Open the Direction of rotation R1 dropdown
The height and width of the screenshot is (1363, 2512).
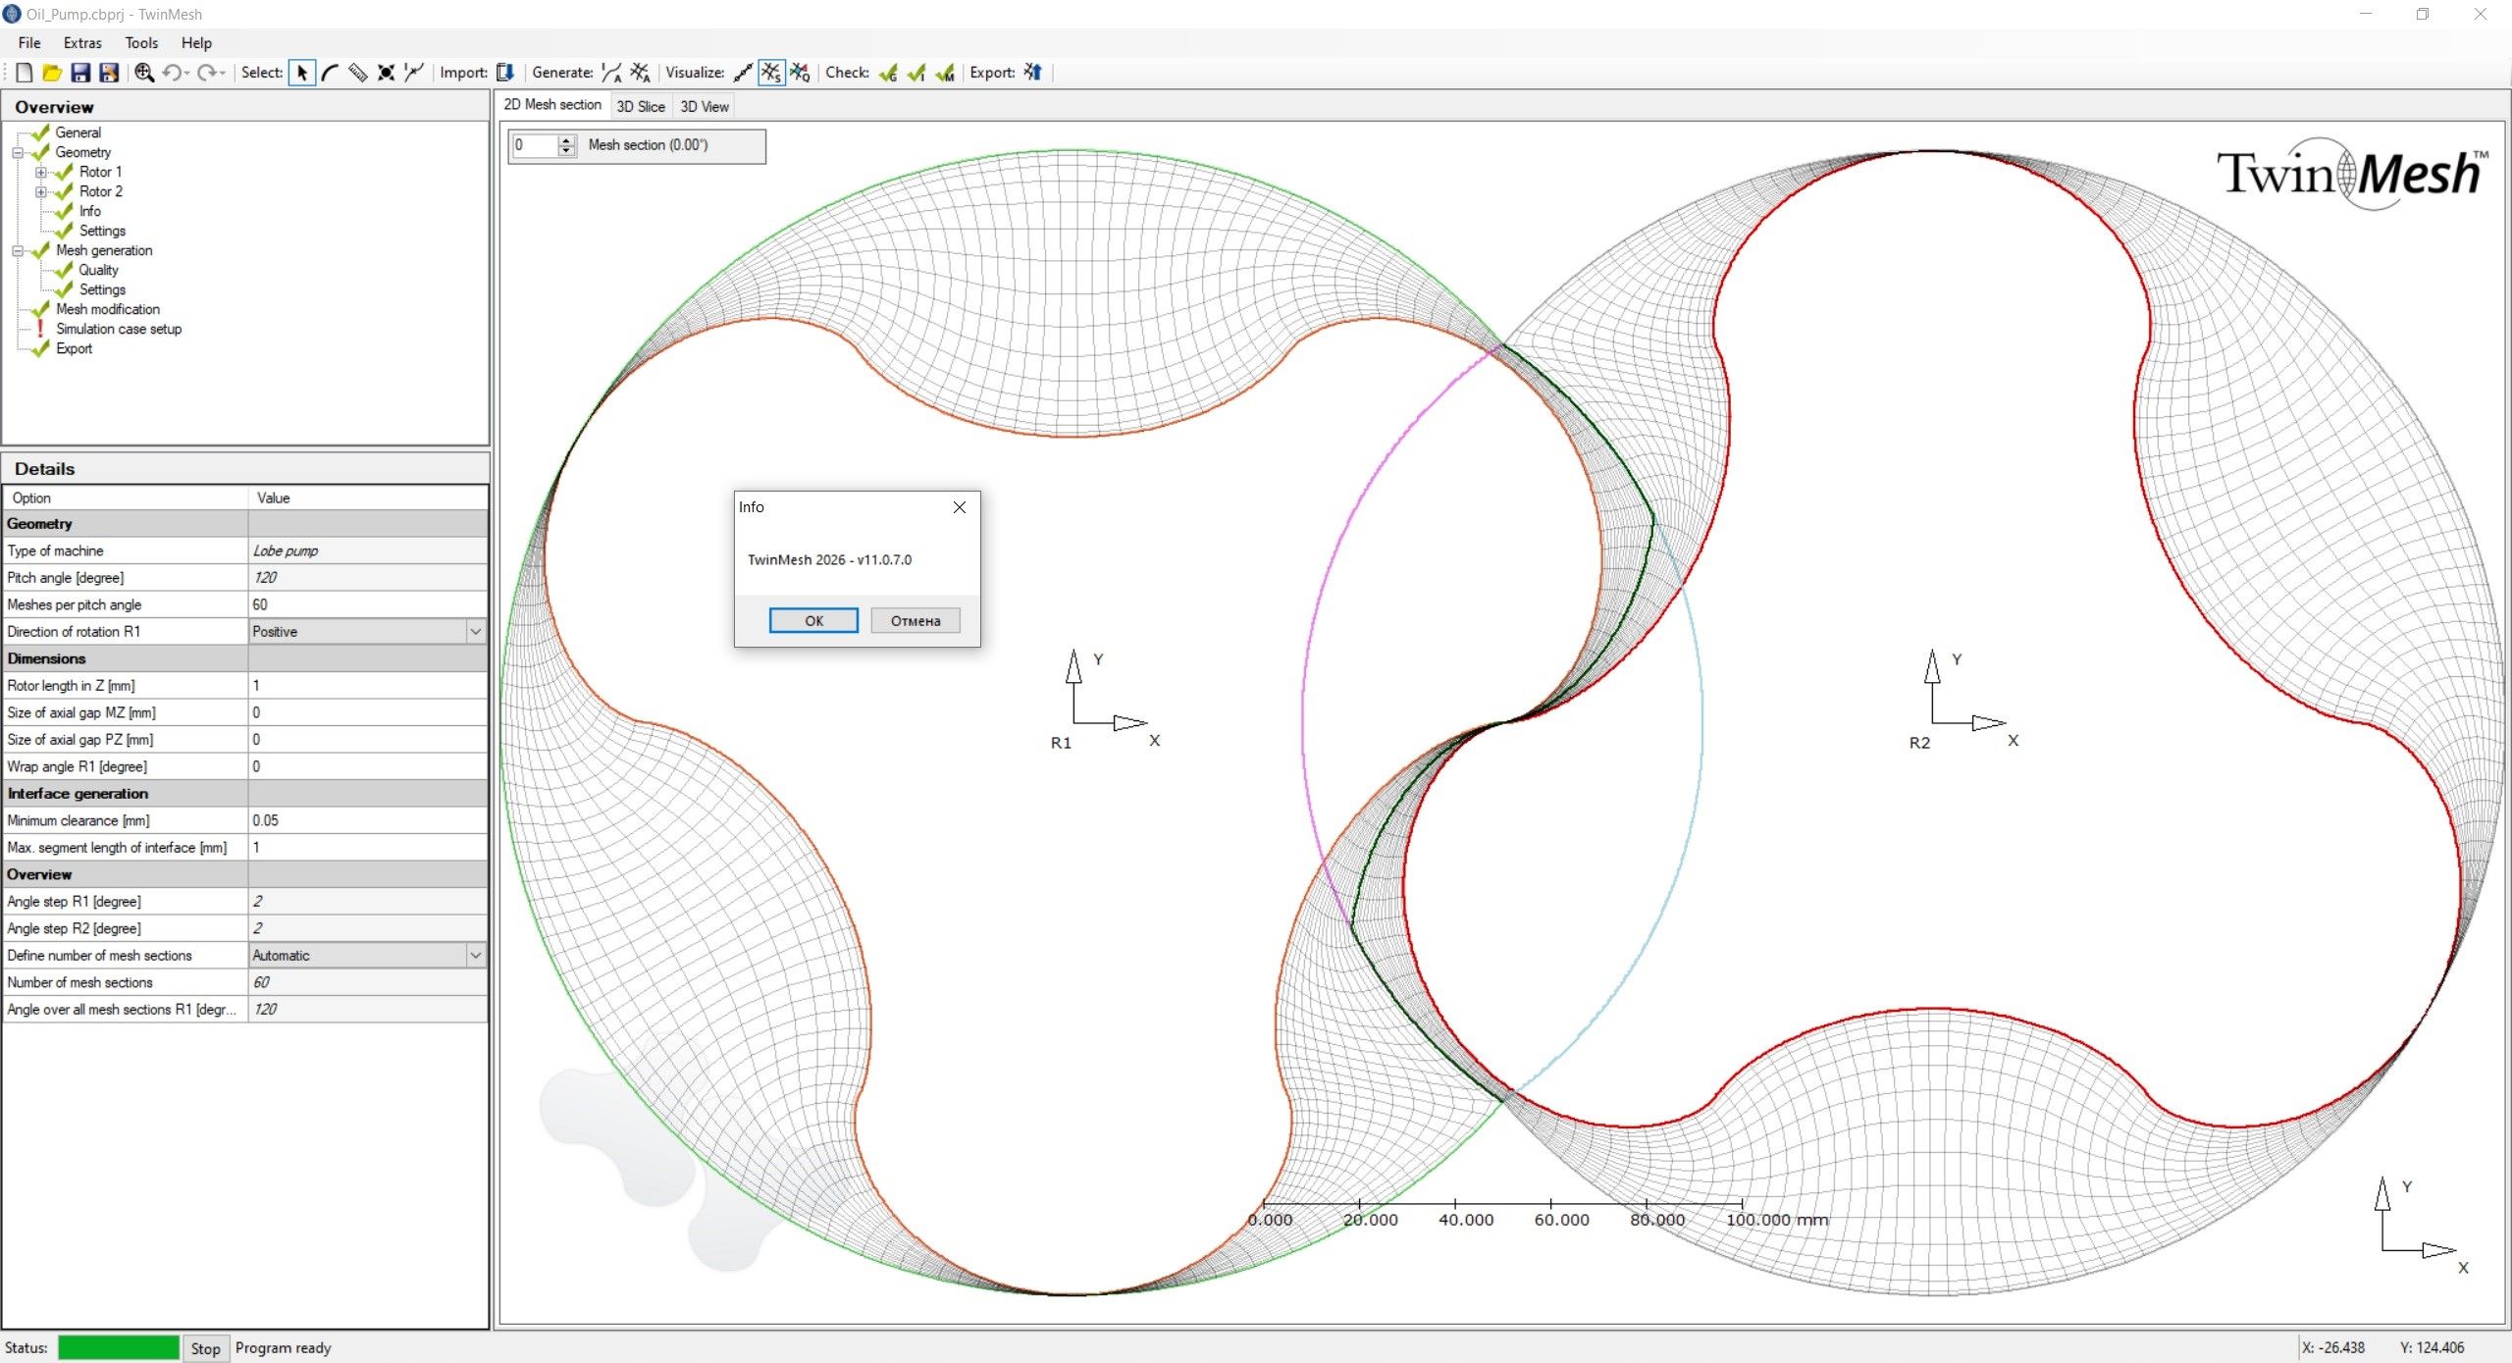476,632
